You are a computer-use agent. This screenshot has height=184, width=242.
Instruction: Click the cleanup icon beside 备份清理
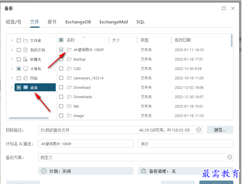click(x=143, y=171)
